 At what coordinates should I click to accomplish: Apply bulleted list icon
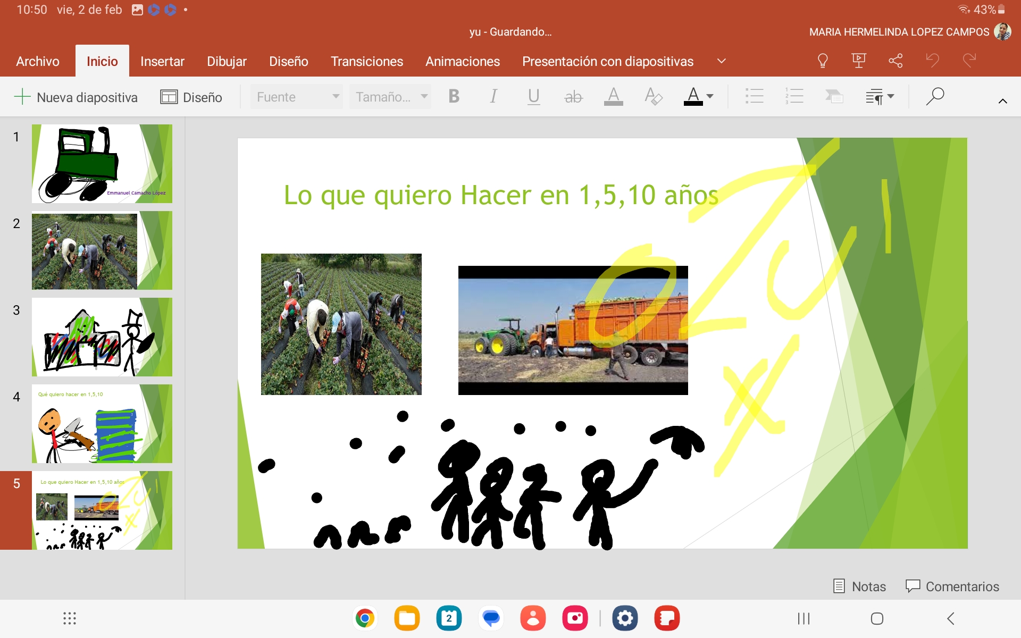coord(754,97)
